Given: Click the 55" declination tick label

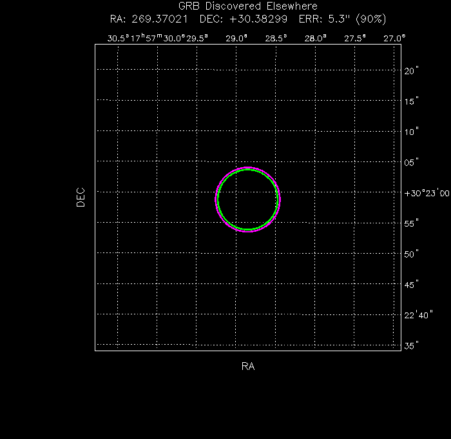Looking at the screenshot, I should pyautogui.click(x=412, y=223).
